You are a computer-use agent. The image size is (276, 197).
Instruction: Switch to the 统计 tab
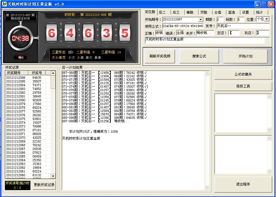pyautogui.click(x=260, y=12)
